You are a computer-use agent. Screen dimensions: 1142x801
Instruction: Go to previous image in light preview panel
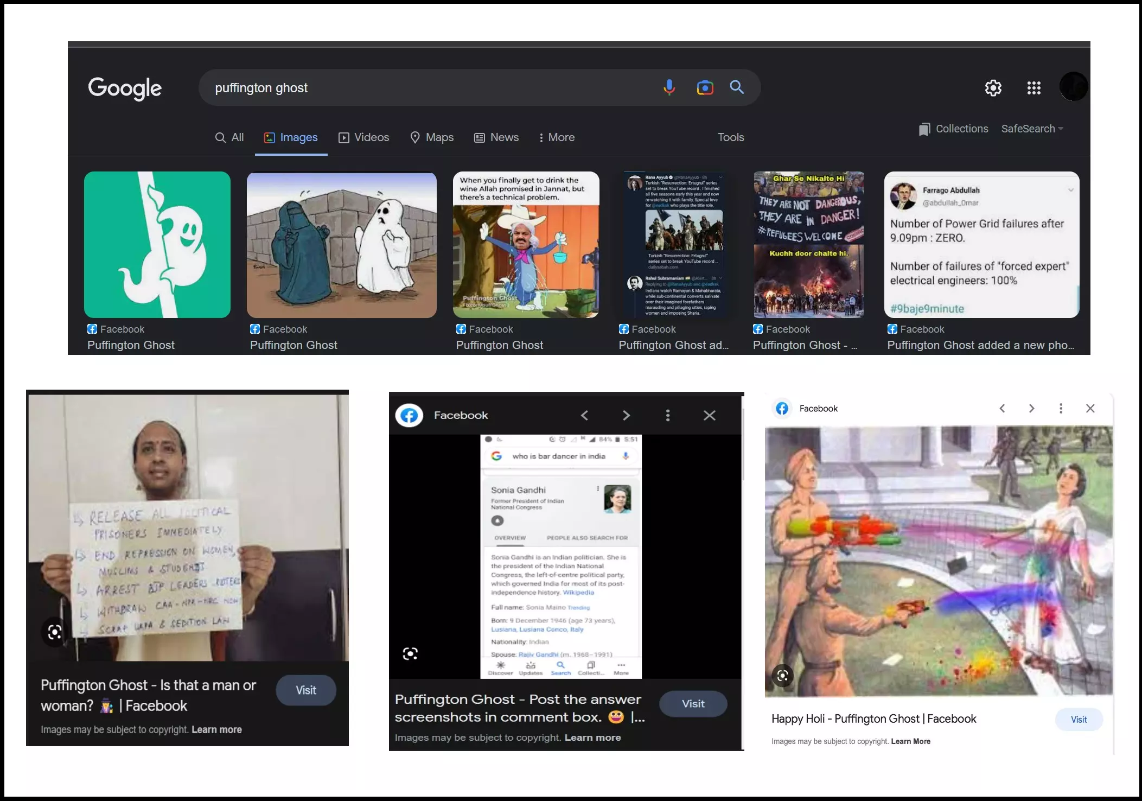pos(1002,408)
